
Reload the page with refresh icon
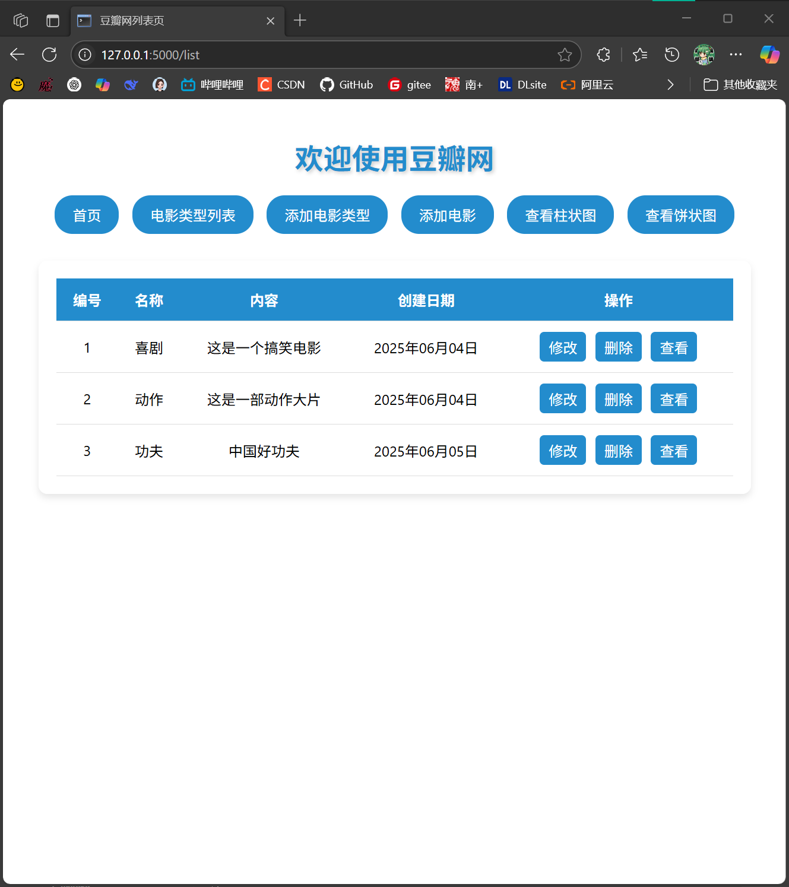click(x=49, y=55)
